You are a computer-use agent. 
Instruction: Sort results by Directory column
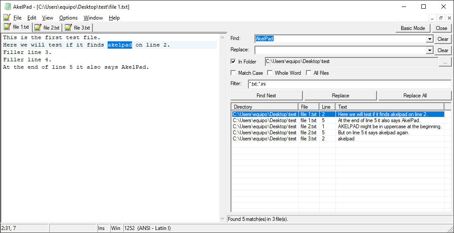tap(264, 107)
